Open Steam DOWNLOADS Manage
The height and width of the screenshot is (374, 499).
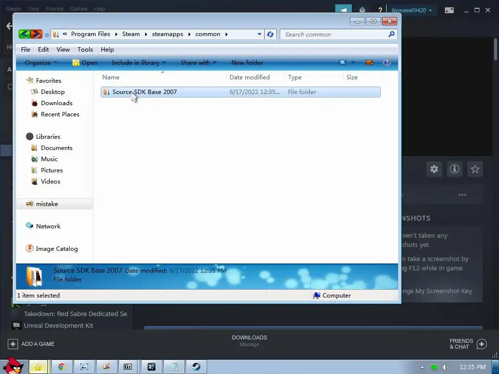(249, 340)
